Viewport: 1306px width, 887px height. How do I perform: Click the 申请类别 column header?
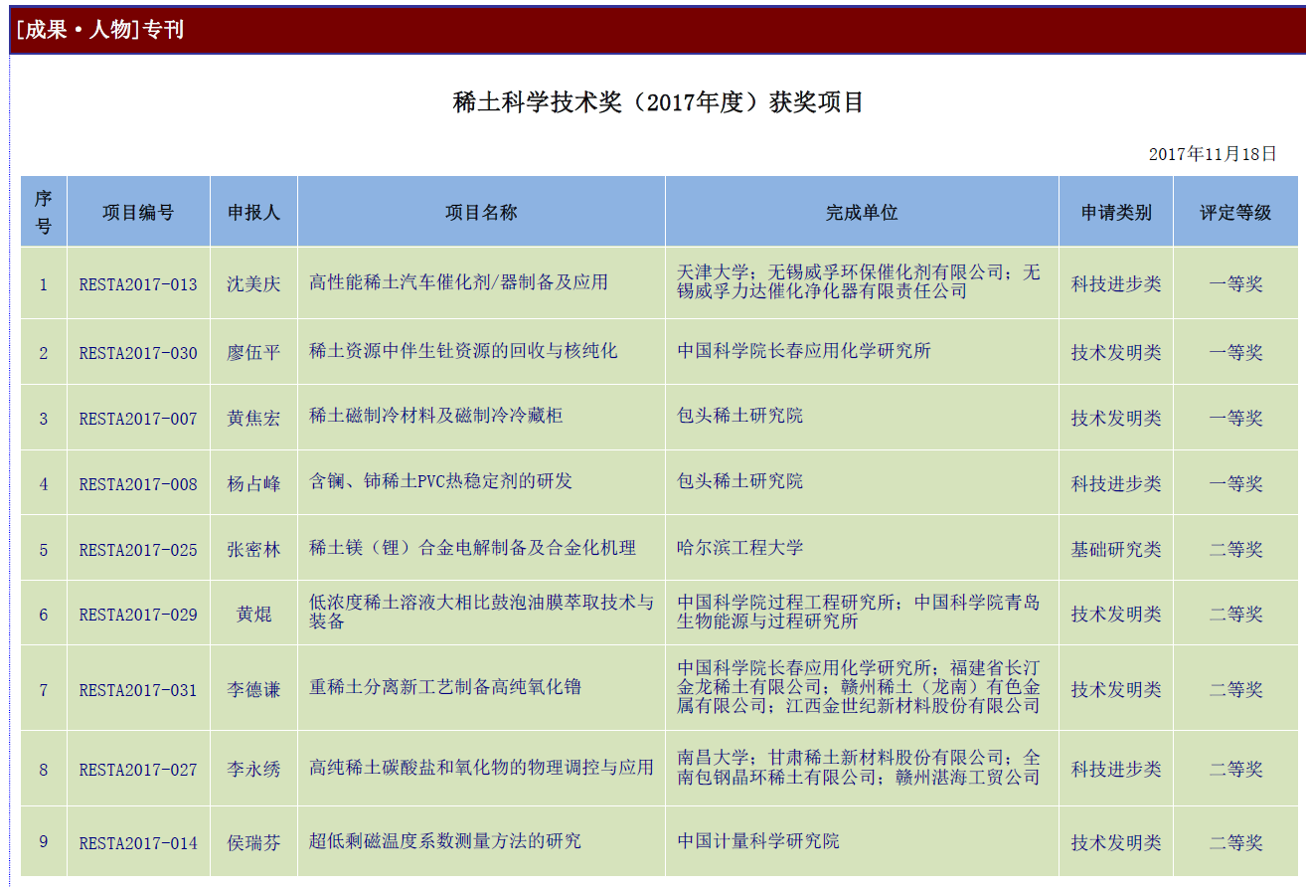(x=1116, y=212)
